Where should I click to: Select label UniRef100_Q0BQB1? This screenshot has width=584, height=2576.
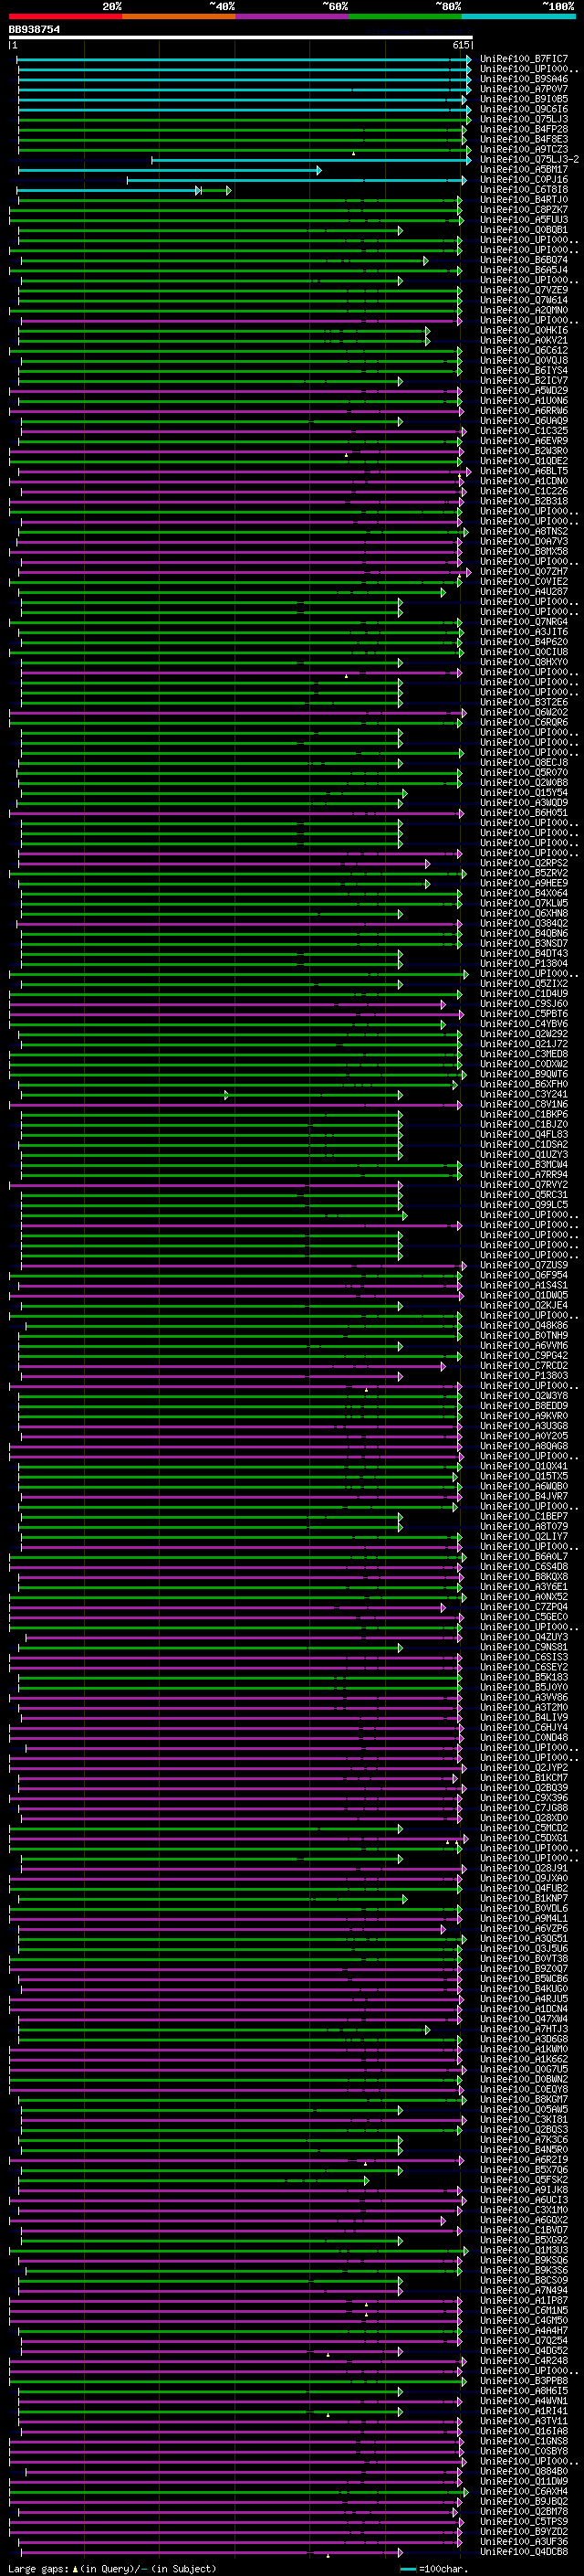524,230
